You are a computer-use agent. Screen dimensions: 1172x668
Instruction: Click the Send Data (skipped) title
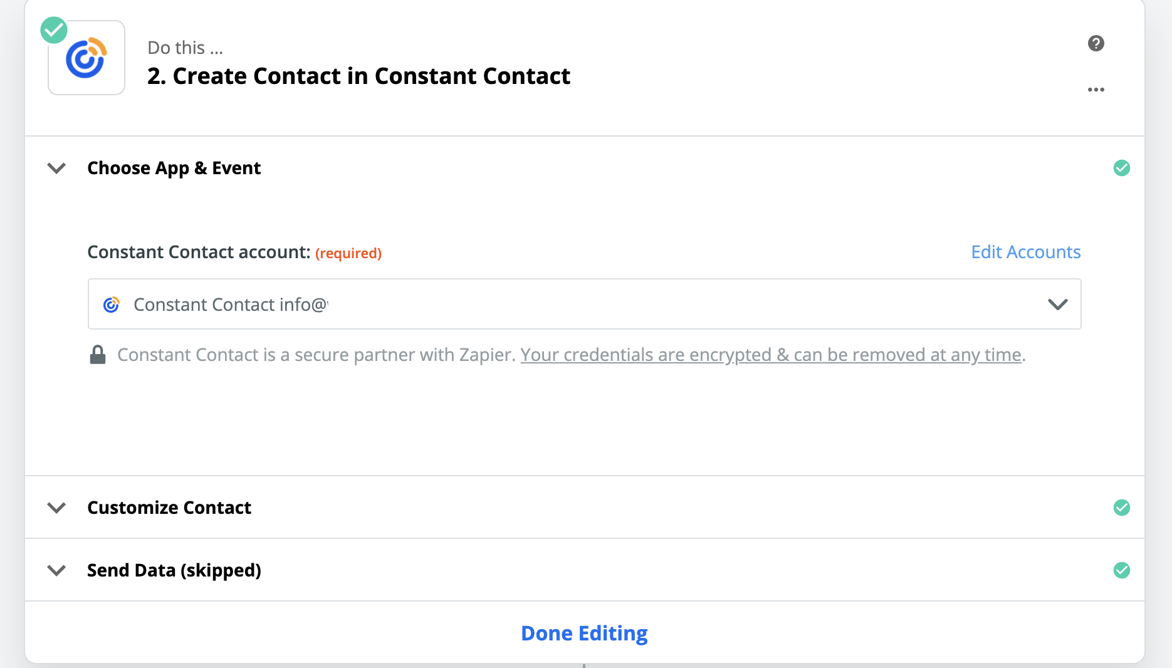click(174, 570)
